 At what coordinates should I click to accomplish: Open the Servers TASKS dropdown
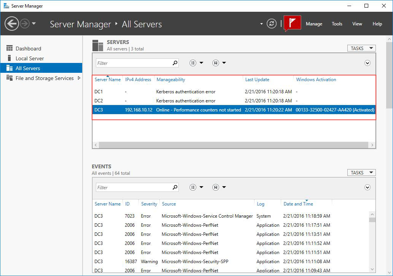(x=361, y=48)
